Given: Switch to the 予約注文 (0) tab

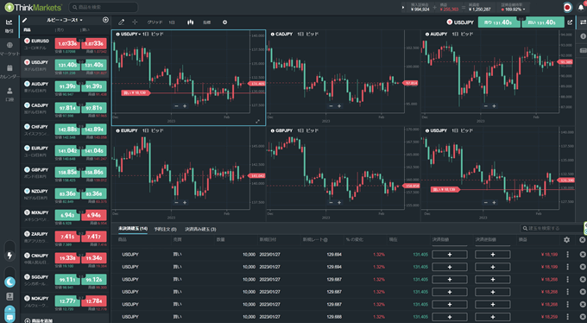Looking at the screenshot, I should [x=166, y=229].
